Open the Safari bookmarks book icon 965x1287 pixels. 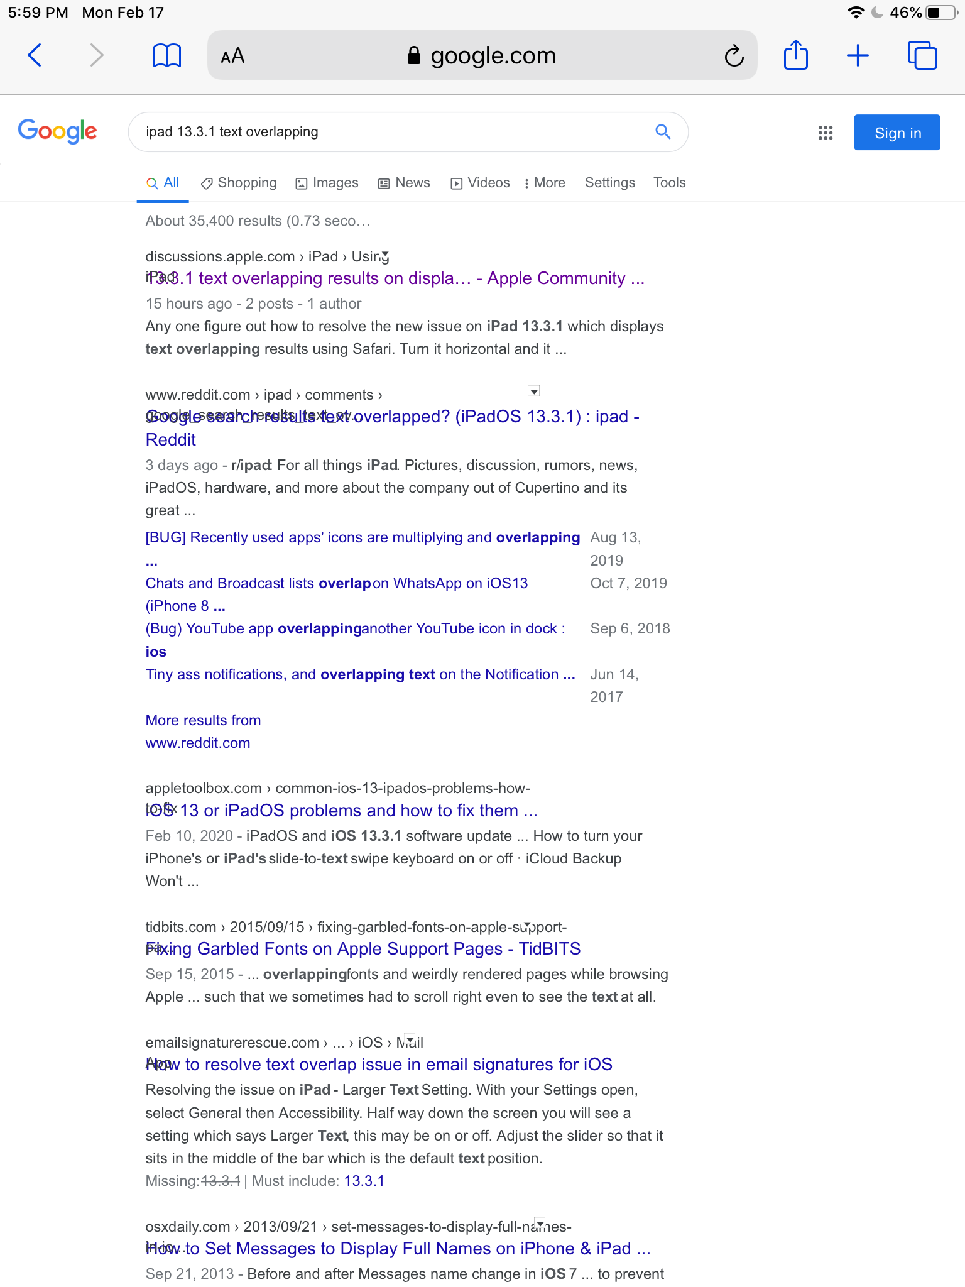click(x=167, y=55)
